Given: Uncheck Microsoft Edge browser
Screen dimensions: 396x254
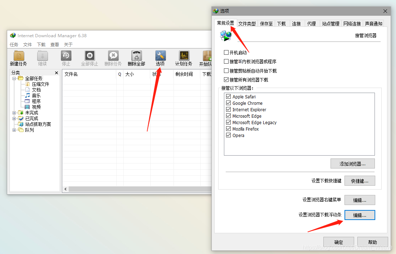Looking at the screenshot, I should coord(228,116).
